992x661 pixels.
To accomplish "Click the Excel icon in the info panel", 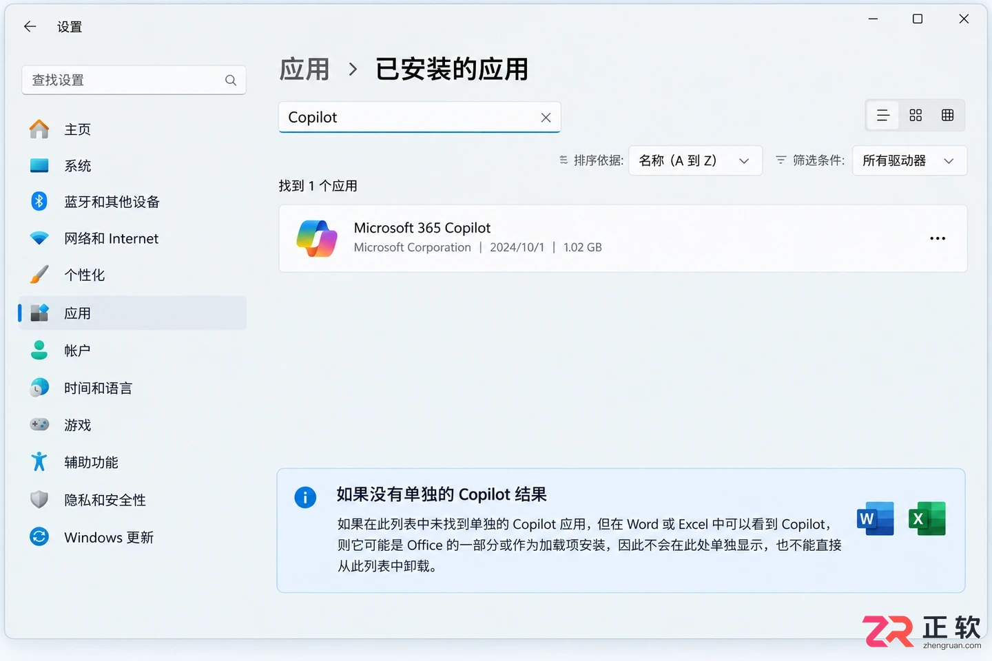I will (x=927, y=519).
